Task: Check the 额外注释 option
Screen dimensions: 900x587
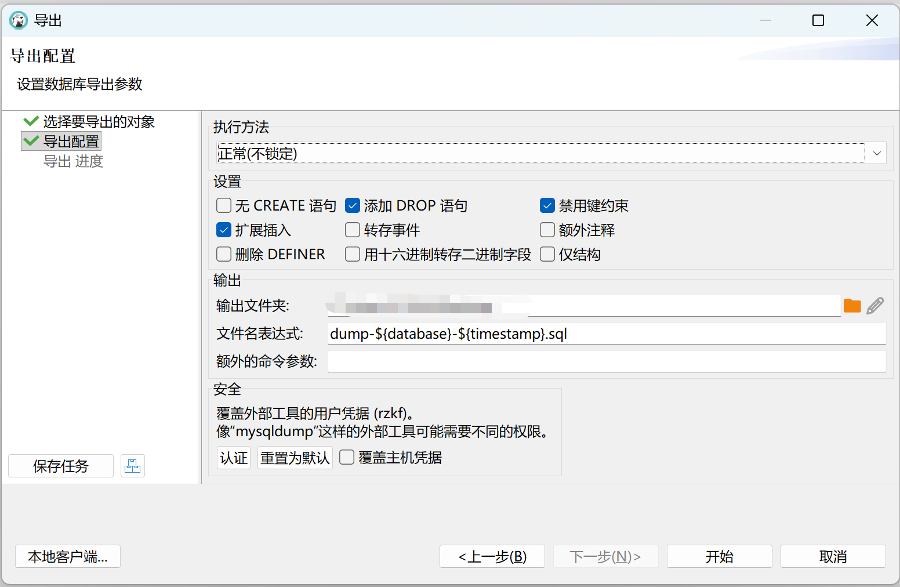Action: 547,230
